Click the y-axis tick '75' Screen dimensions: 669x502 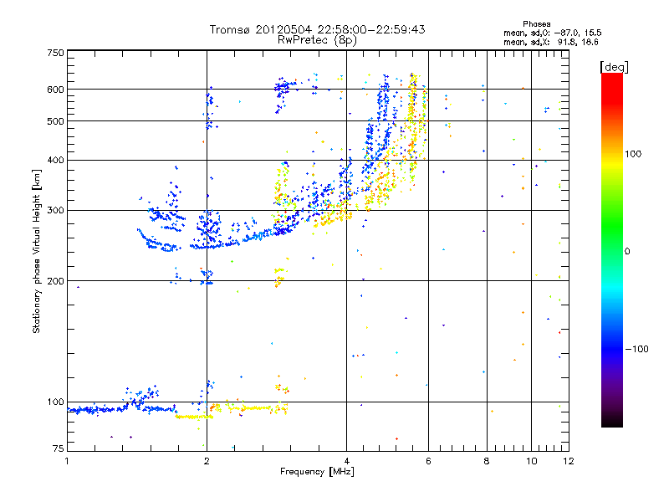point(59,448)
